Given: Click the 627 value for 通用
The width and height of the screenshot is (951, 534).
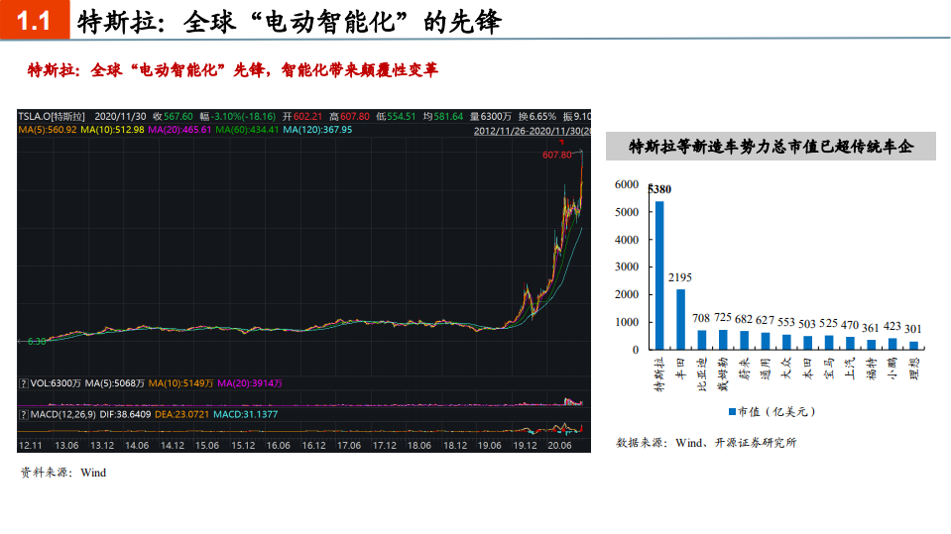Looking at the screenshot, I should (x=765, y=320).
